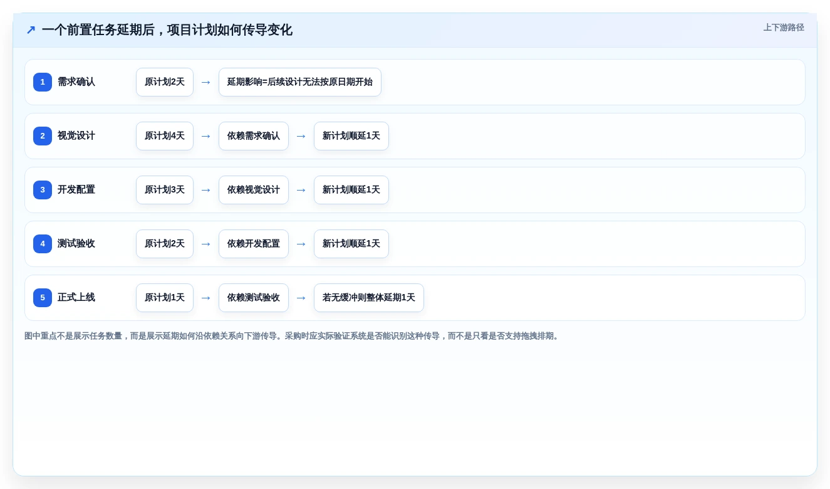Click the 原计划3天 chip

pyautogui.click(x=165, y=190)
